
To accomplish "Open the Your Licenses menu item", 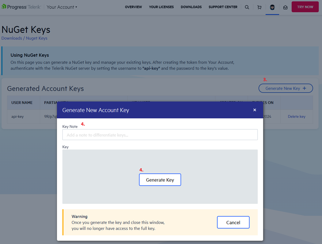I will (x=161, y=7).
